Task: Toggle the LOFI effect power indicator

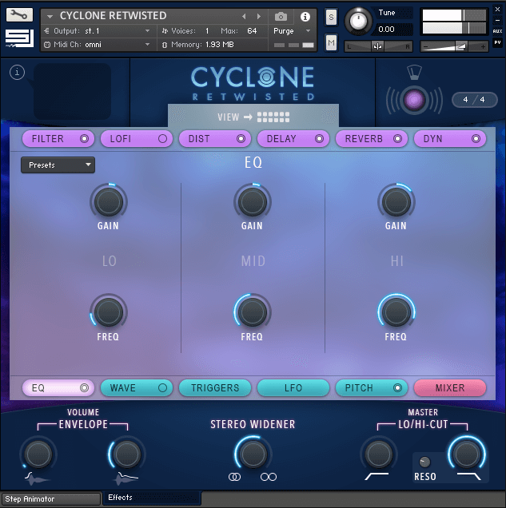Action: (x=162, y=139)
